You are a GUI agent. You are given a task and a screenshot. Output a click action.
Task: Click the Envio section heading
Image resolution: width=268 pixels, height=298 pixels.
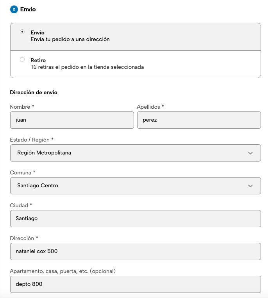[28, 9]
